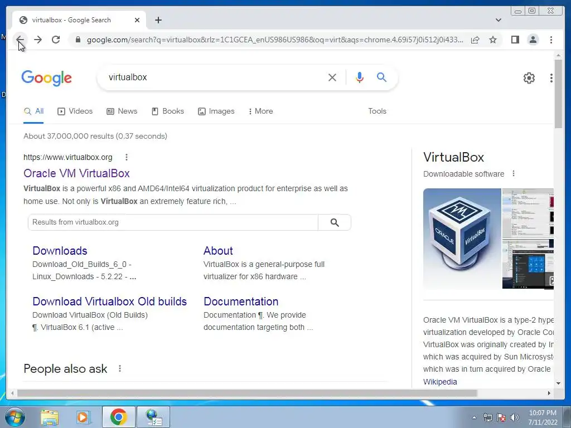
Task: Open Chrome side panel icon
Action: pyautogui.click(x=515, y=40)
